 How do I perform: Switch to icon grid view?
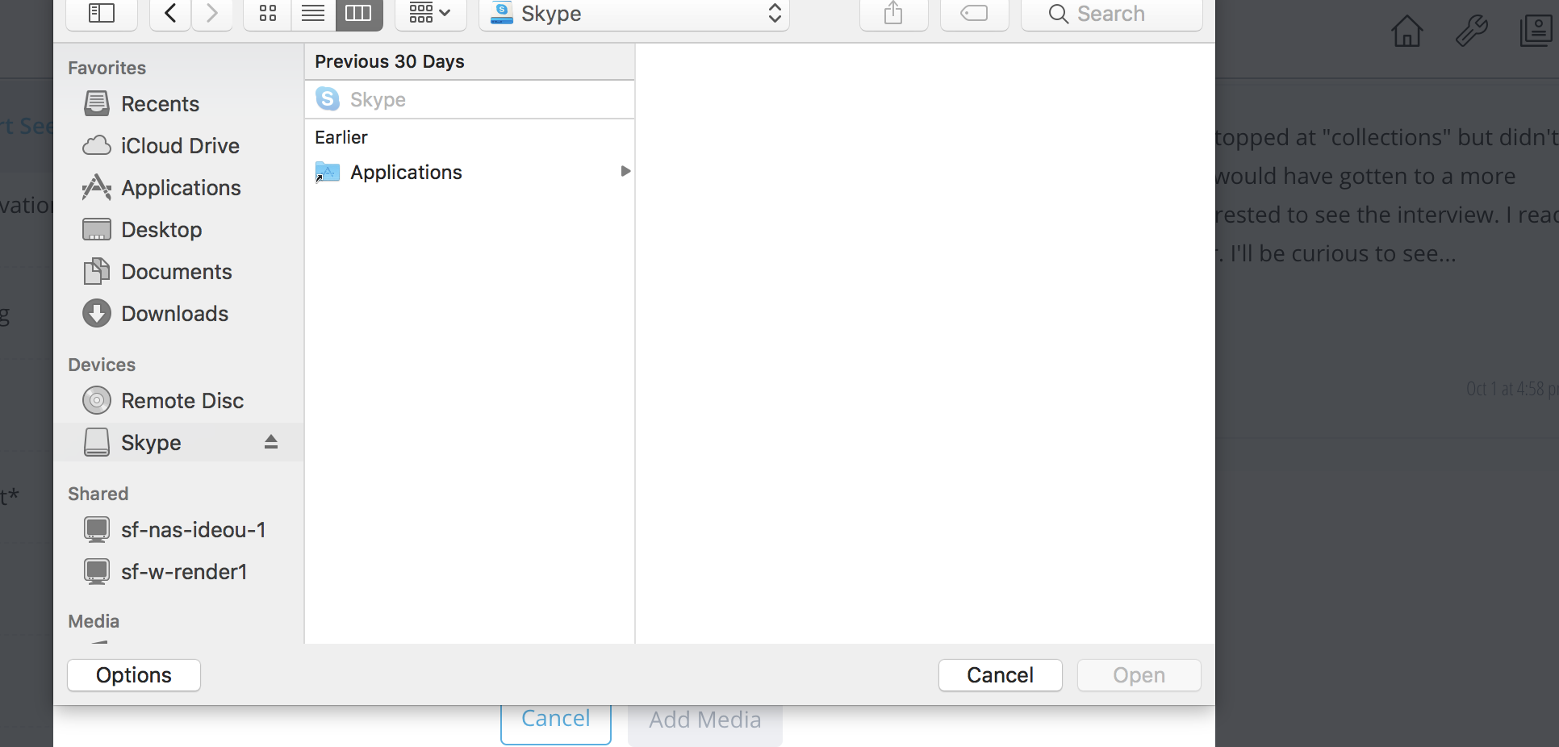point(268,14)
